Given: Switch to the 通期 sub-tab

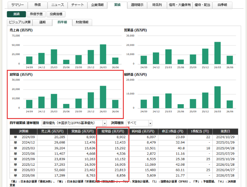Looking at the screenshot, I should [x=42, y=22].
